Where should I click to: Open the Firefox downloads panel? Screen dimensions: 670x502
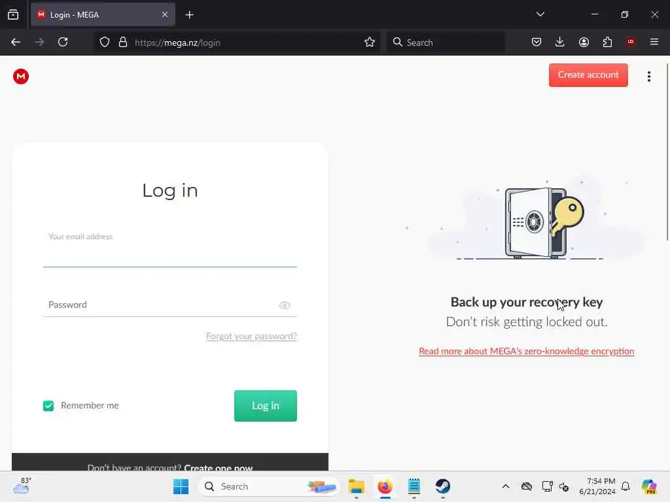point(560,42)
